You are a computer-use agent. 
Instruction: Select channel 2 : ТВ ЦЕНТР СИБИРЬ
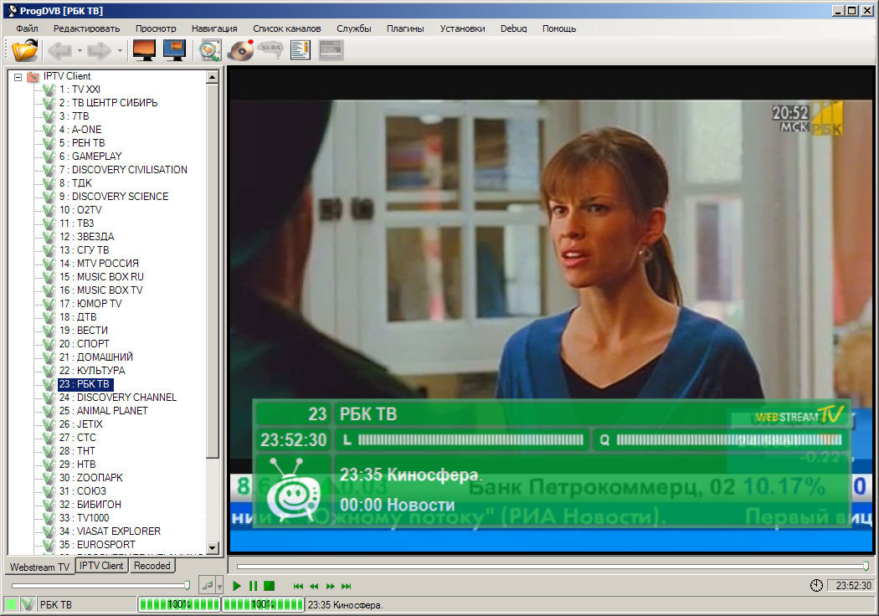[108, 103]
